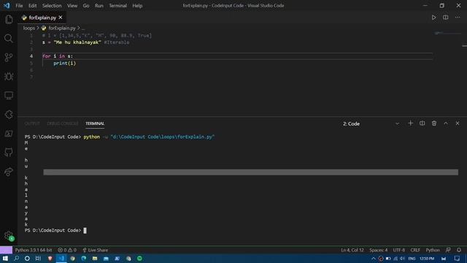
Task: Click Ln 4, Col 12 cursor position indicator
Action: coord(352,250)
